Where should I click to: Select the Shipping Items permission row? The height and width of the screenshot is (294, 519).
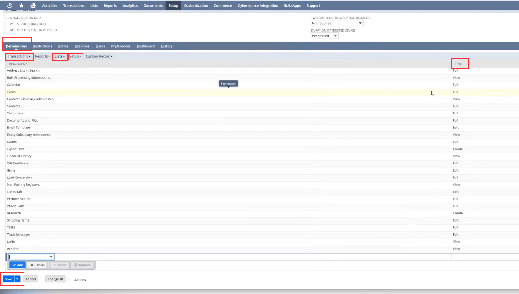tap(262, 220)
